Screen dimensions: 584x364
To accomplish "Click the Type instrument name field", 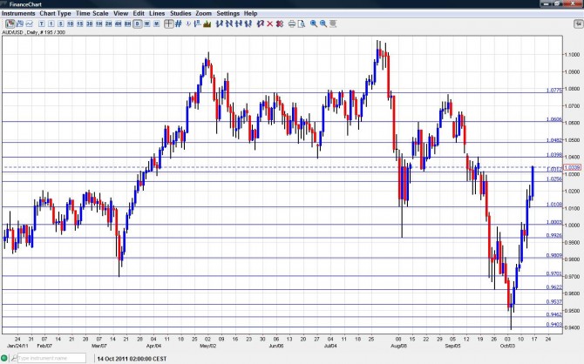I will point(51,358).
